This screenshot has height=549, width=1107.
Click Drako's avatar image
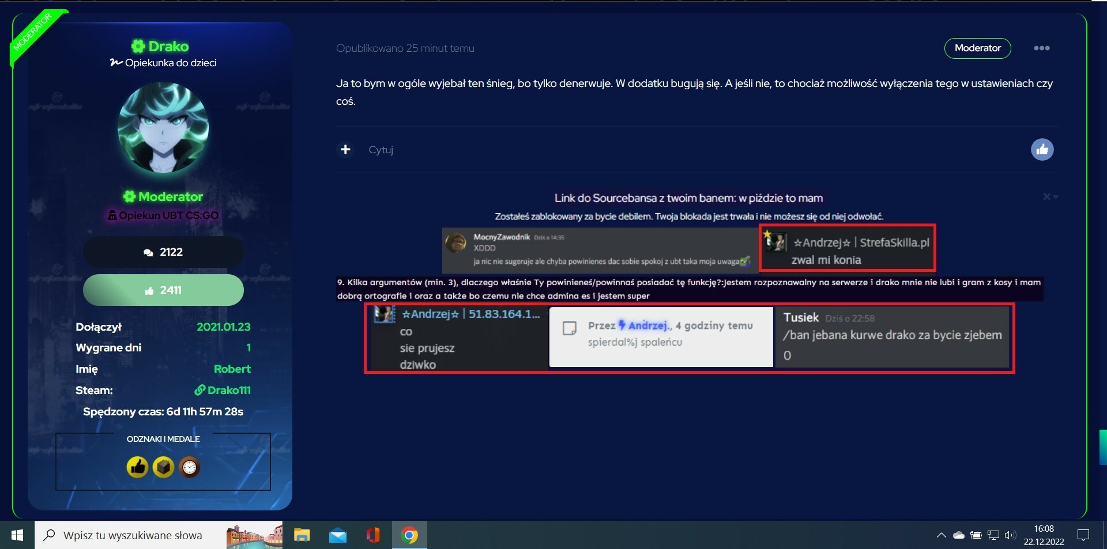coord(163,127)
